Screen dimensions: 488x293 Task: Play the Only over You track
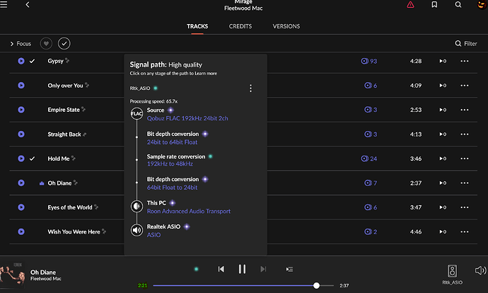tap(21, 86)
